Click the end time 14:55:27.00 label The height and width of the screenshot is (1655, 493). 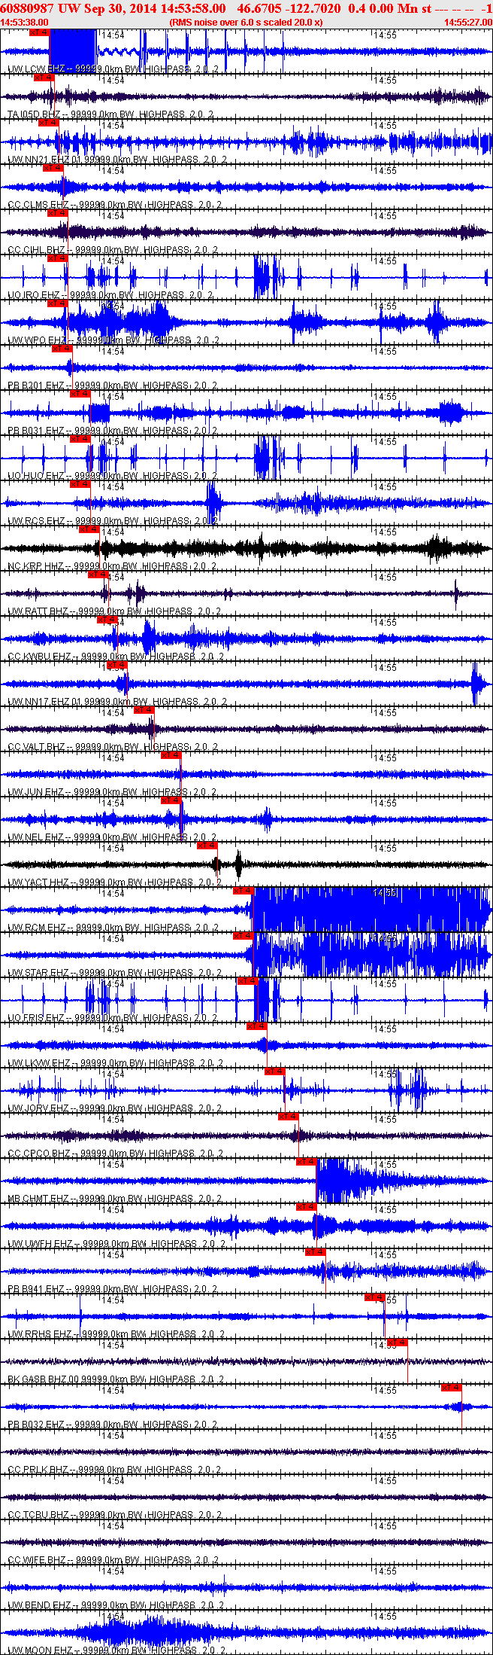468,23
